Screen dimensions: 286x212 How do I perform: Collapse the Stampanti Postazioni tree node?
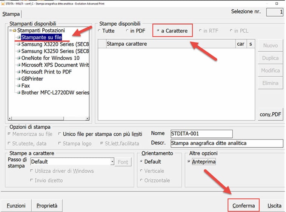point(11,30)
